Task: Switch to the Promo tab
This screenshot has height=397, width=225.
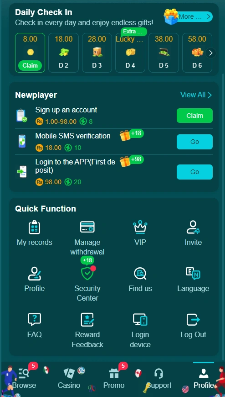Action: pos(114,379)
